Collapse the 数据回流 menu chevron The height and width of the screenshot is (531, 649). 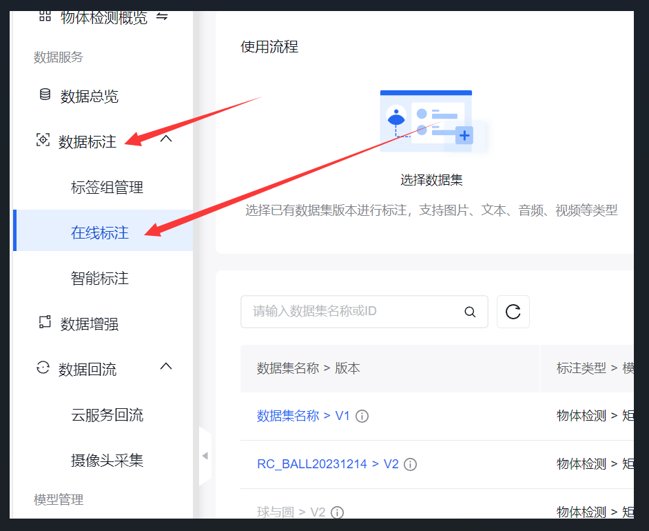[x=166, y=366]
